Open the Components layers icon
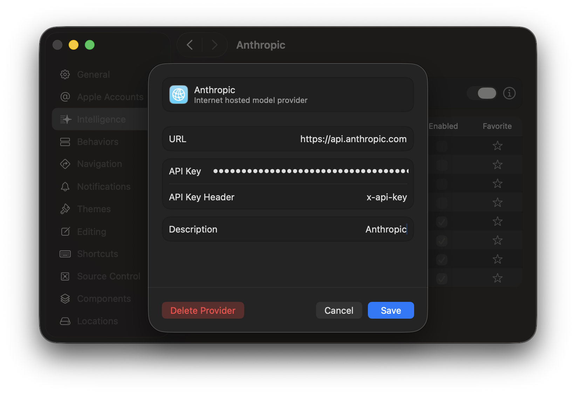The width and height of the screenshot is (576, 395). click(66, 298)
